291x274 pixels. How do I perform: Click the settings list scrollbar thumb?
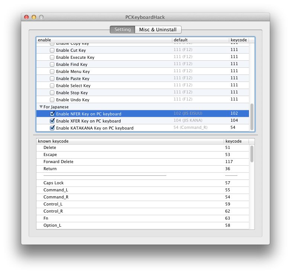pyautogui.click(x=252, y=117)
